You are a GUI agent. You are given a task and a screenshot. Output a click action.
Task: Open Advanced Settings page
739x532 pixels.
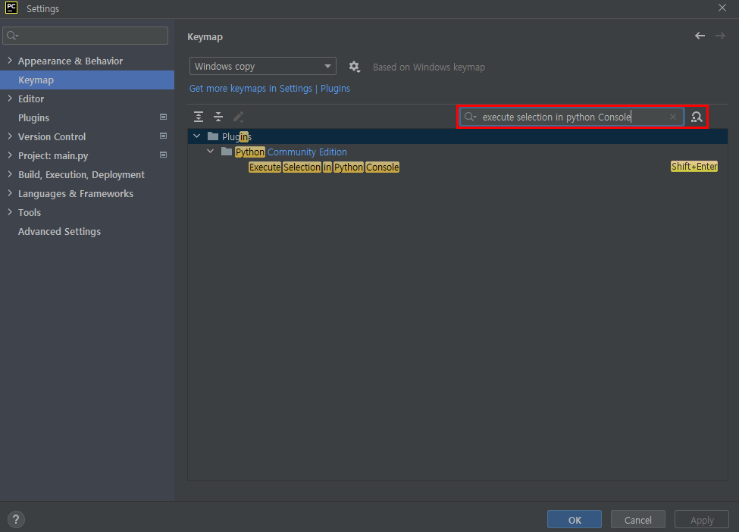[x=59, y=231]
